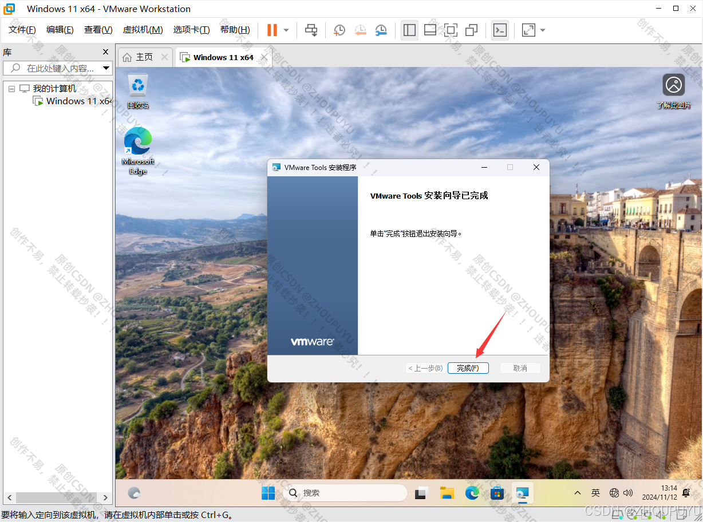Screen dimensions: 703x522
Task: Click the library horizontal scrollbar
Action: (57, 497)
